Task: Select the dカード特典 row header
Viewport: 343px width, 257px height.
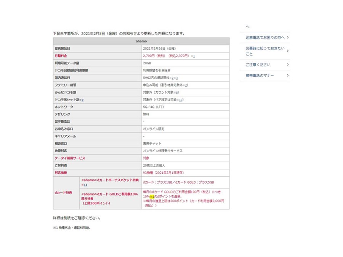Action: [66, 193]
